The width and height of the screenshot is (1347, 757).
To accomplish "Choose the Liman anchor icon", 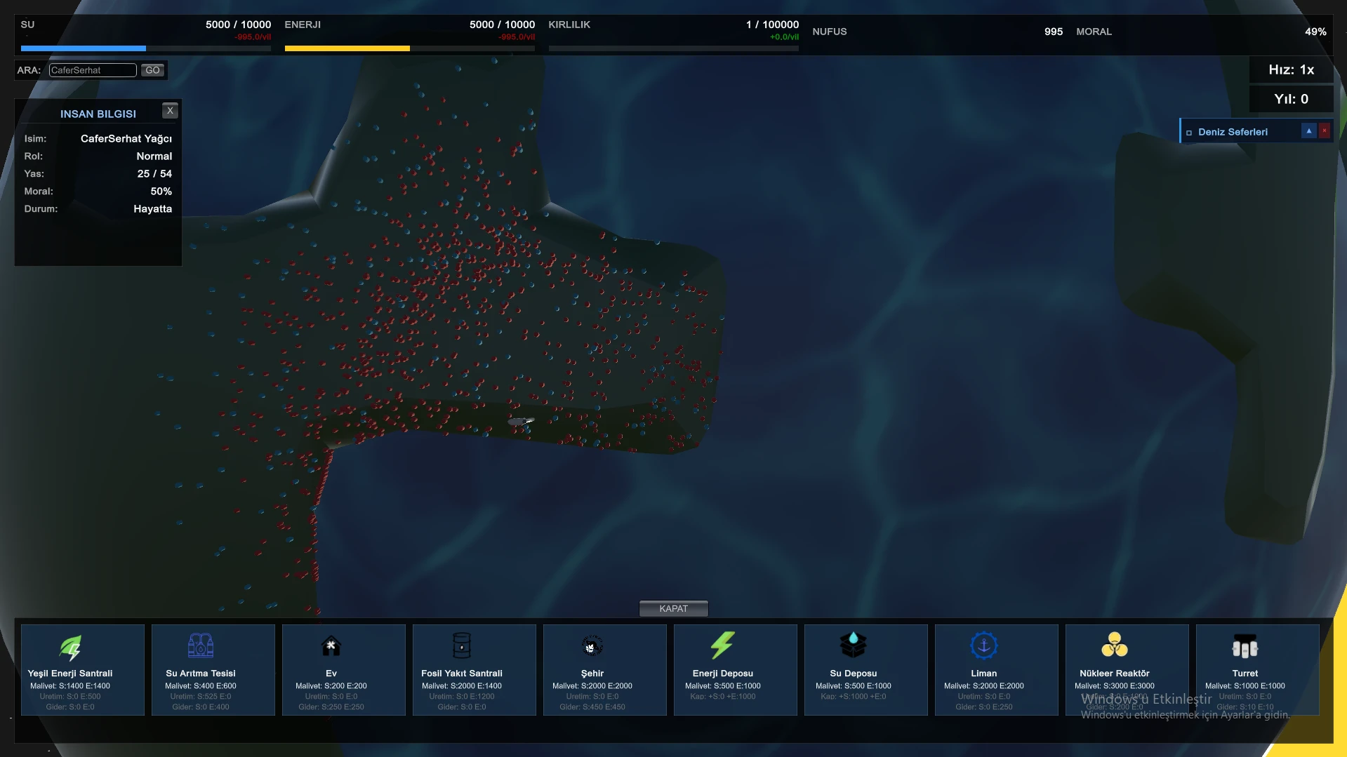I will 983,646.
